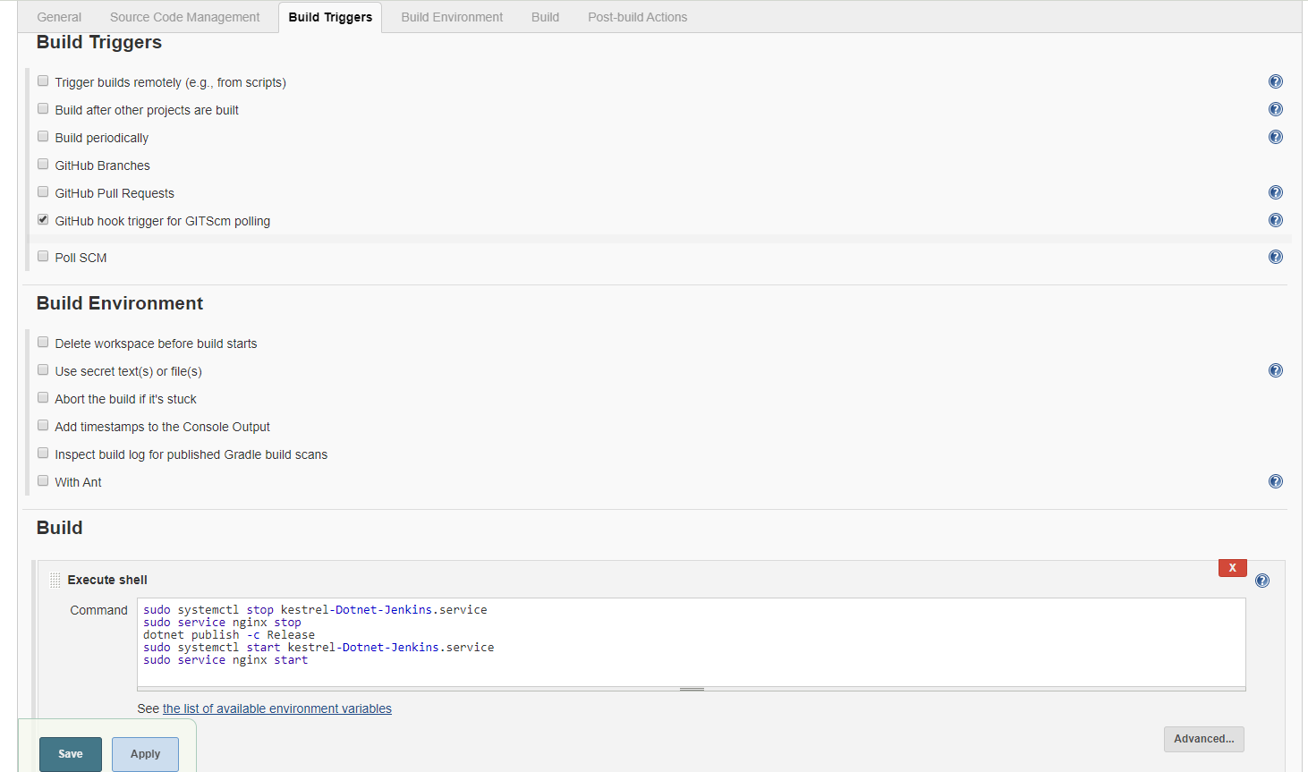The height and width of the screenshot is (772, 1308).
Task: Open the list of available environment variables link
Action: click(277, 708)
